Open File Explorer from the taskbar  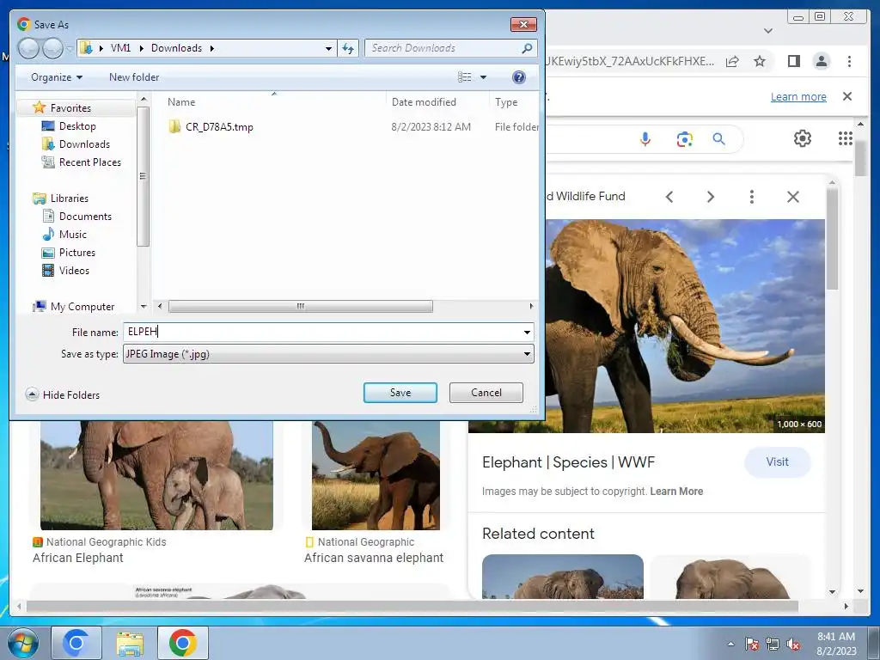[130, 643]
